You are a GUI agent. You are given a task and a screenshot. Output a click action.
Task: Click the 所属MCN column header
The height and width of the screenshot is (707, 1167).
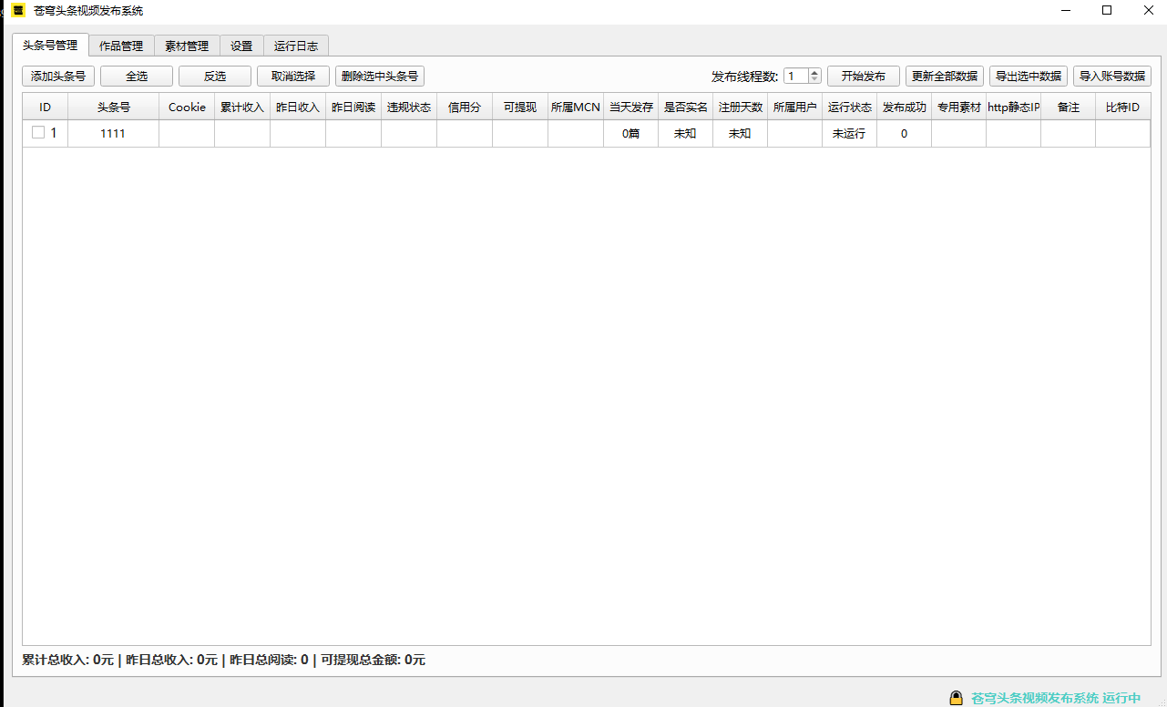[576, 107]
